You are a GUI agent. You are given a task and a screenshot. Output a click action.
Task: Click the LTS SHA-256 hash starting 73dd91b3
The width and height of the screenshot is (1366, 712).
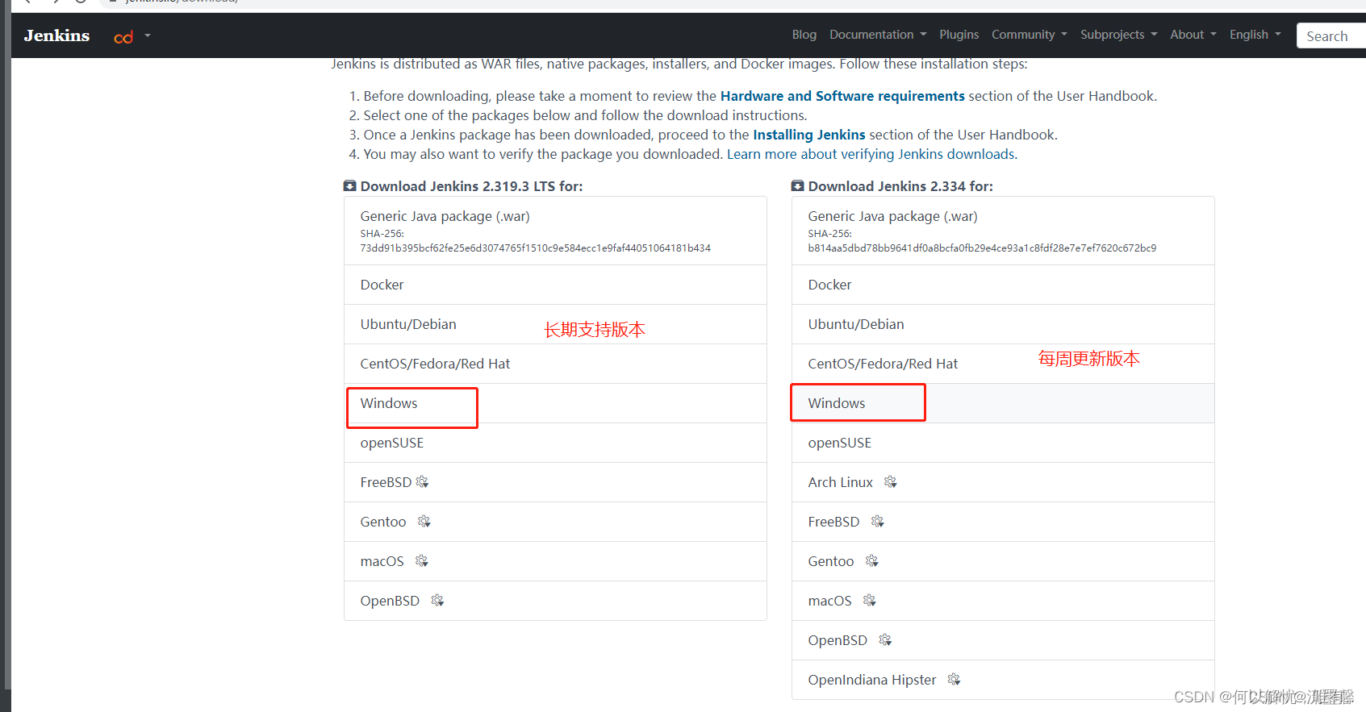[535, 248]
